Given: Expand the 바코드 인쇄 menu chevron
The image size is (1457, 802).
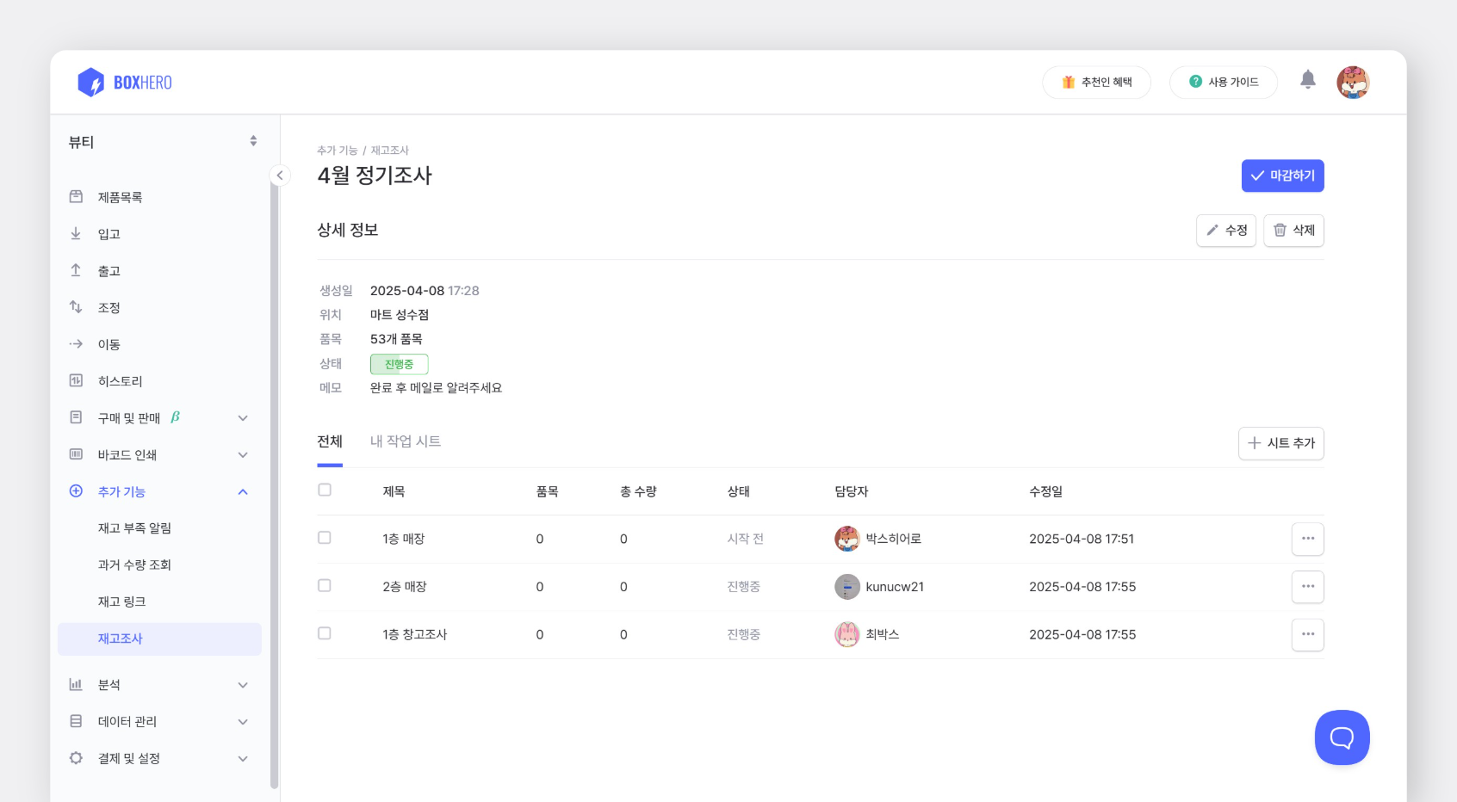Looking at the screenshot, I should 243,455.
